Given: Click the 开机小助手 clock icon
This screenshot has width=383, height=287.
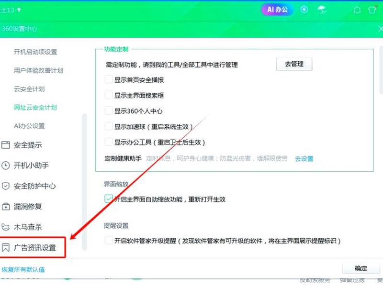Looking at the screenshot, I should tap(6, 166).
